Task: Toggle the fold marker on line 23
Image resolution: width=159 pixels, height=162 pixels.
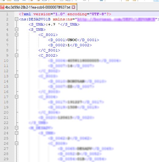Action: (x=16, y=128)
